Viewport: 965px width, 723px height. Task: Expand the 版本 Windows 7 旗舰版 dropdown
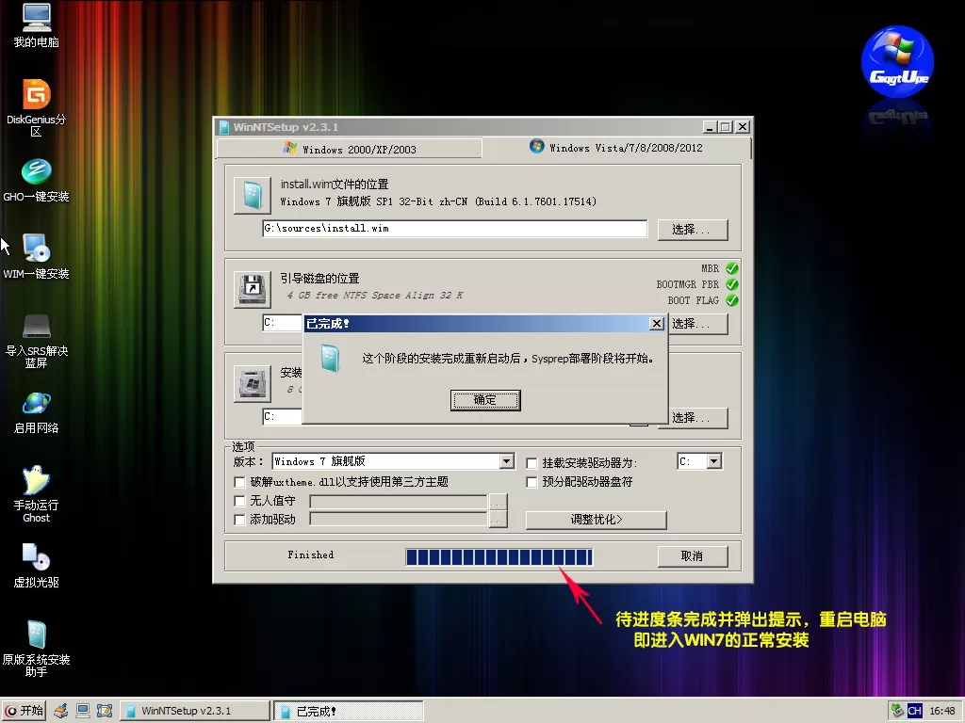507,461
